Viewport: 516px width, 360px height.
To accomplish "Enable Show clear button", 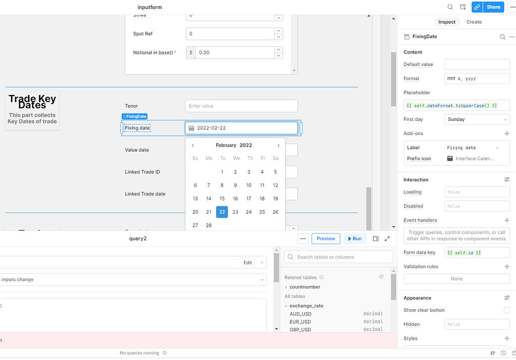I will 507,310.
